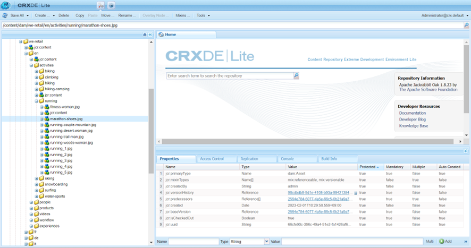471x248 pixels.
Task: Open Administrator@crx.default user menu
Action: pyautogui.click(x=444, y=15)
